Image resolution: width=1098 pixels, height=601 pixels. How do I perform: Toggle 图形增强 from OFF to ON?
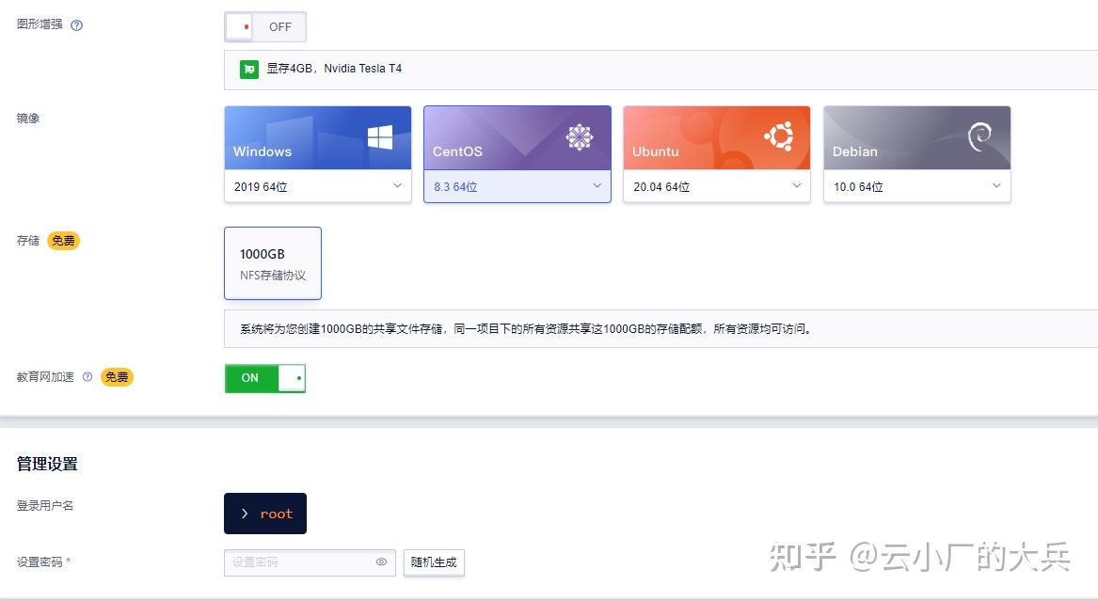(265, 26)
